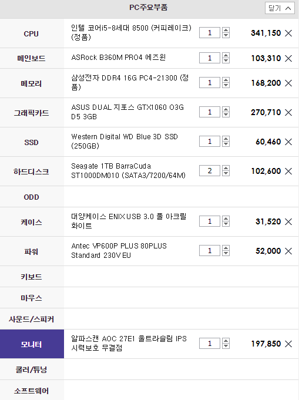Screen dimensions: 299x400
Task: Remove the Antec power supply item
Action: tap(288, 251)
